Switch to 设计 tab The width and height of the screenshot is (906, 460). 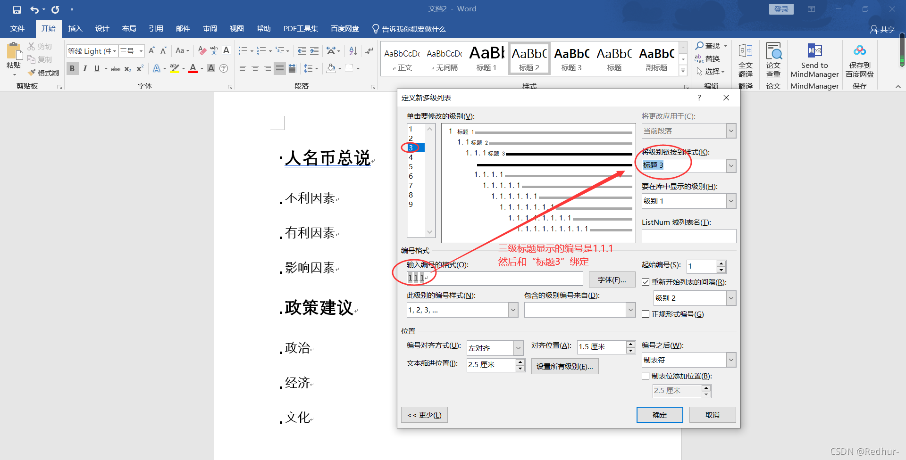(102, 29)
